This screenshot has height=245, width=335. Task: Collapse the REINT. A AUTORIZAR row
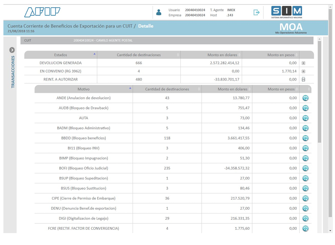(x=303, y=80)
